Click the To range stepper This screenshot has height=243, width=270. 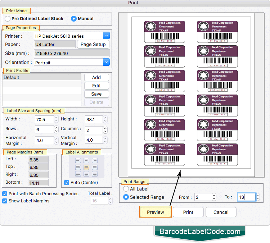[x=258, y=197]
